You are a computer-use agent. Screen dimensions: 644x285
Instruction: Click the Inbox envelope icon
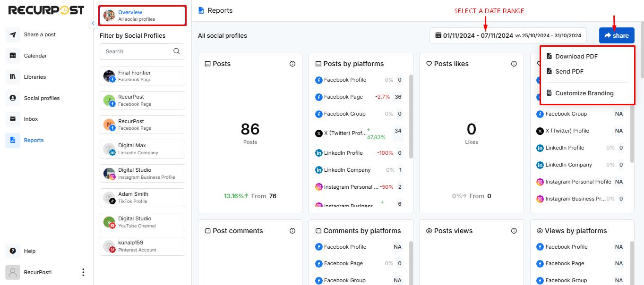pos(13,119)
